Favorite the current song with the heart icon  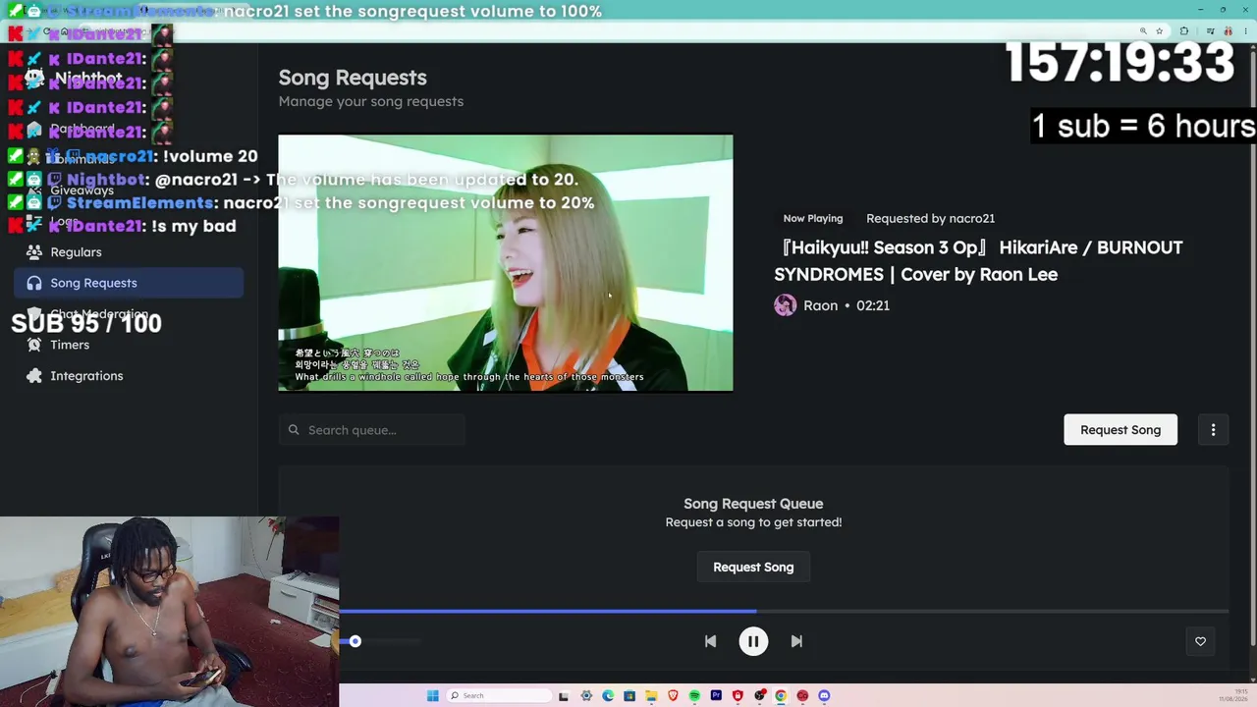click(1200, 641)
